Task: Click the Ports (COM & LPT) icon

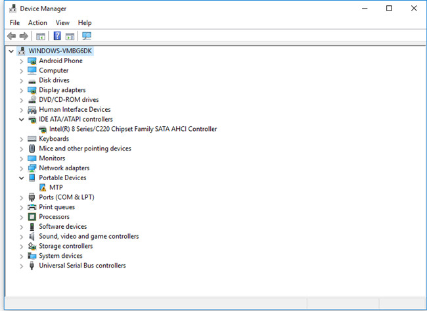Action: (32, 197)
